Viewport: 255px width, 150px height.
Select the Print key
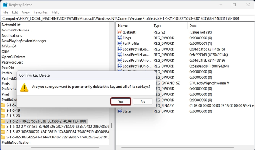[x=5, y=95]
